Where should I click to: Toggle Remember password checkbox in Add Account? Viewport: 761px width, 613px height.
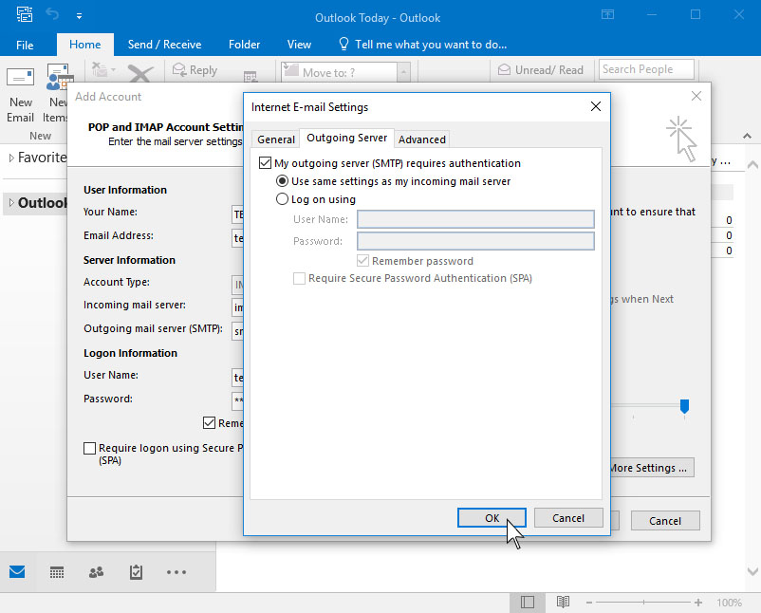click(209, 422)
